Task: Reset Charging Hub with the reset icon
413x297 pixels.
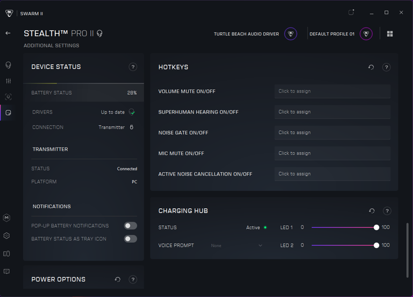Action: [372, 211]
